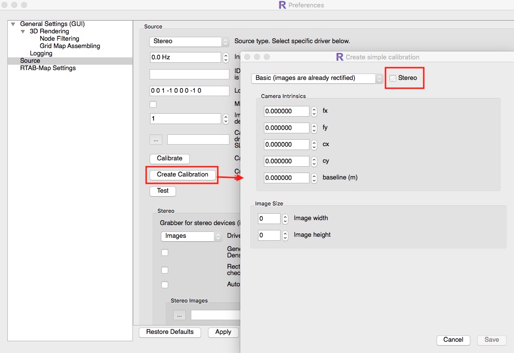Click Restore Defaults button
This screenshot has width=514, height=353.
(x=170, y=332)
